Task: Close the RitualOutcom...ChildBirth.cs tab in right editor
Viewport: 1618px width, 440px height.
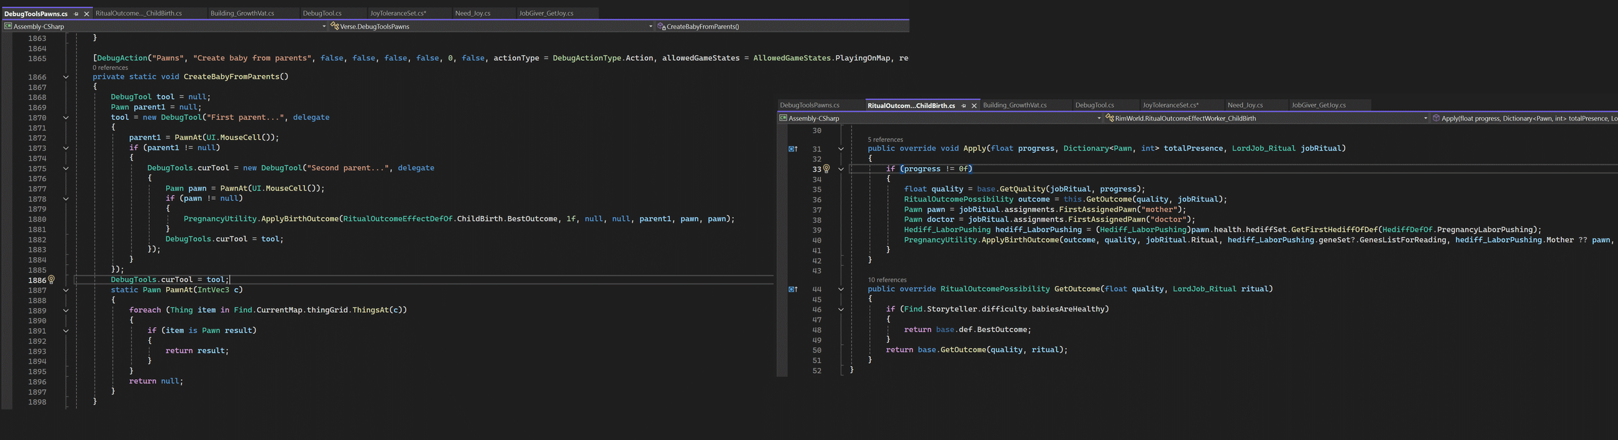Action: 974,106
